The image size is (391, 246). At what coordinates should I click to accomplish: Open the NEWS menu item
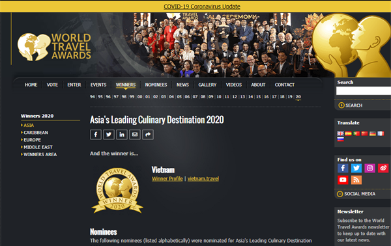pyautogui.click(x=182, y=85)
